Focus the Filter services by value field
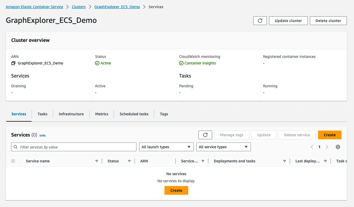Image resolution: width=354 pixels, height=207 pixels. [x=74, y=147]
